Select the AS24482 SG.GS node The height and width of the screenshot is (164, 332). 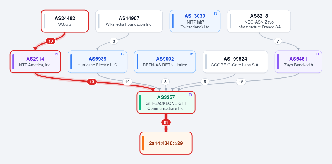65,21
